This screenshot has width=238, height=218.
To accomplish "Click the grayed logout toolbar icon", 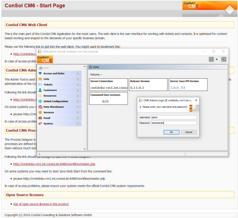I will (224, 59).
